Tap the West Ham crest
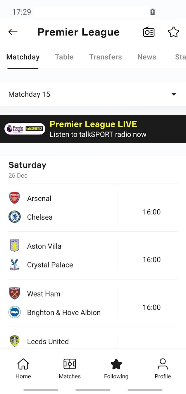This screenshot has width=186, height=394. pos(14,294)
